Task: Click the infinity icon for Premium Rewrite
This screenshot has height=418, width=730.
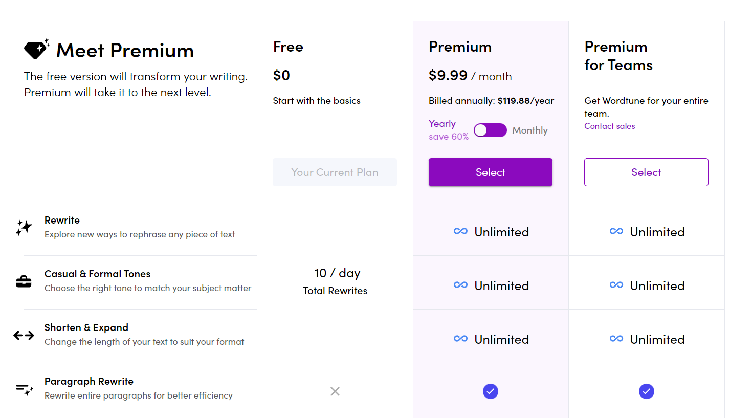Action: [x=460, y=232]
